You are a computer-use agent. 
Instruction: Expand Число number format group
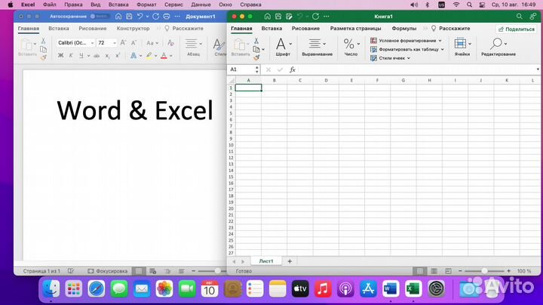tap(351, 47)
